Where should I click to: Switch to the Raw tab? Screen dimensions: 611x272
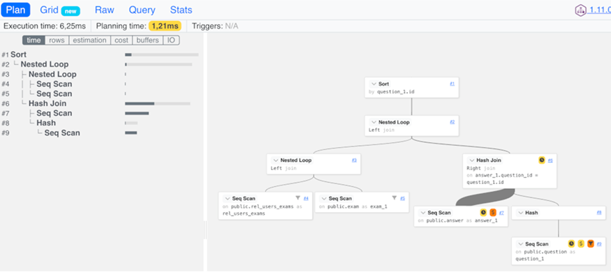[105, 10]
